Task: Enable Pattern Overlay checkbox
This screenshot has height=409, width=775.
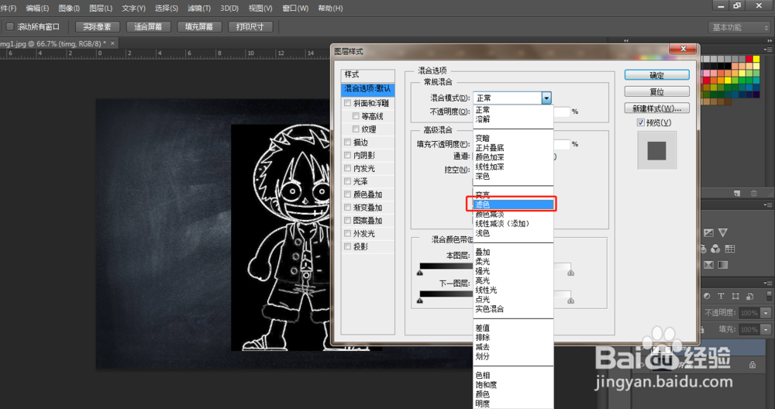Action: (347, 220)
